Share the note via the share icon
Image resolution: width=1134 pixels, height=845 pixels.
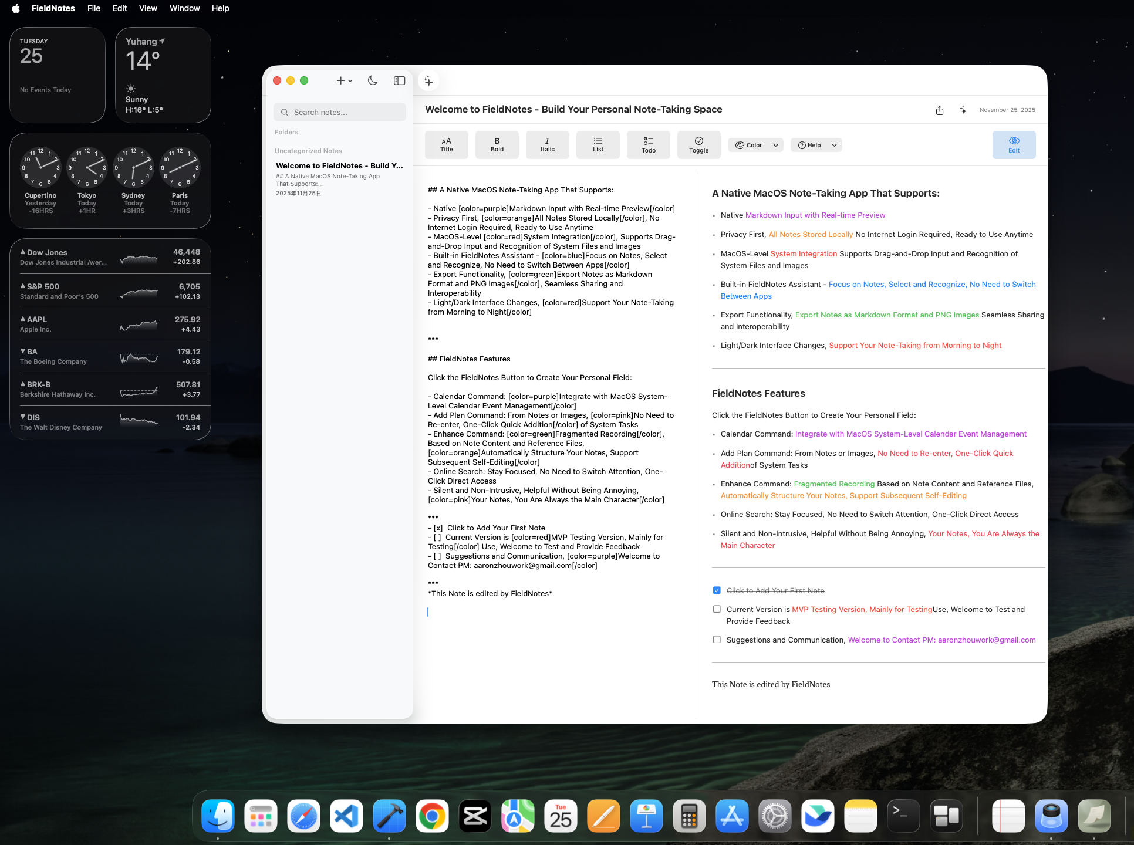(940, 110)
